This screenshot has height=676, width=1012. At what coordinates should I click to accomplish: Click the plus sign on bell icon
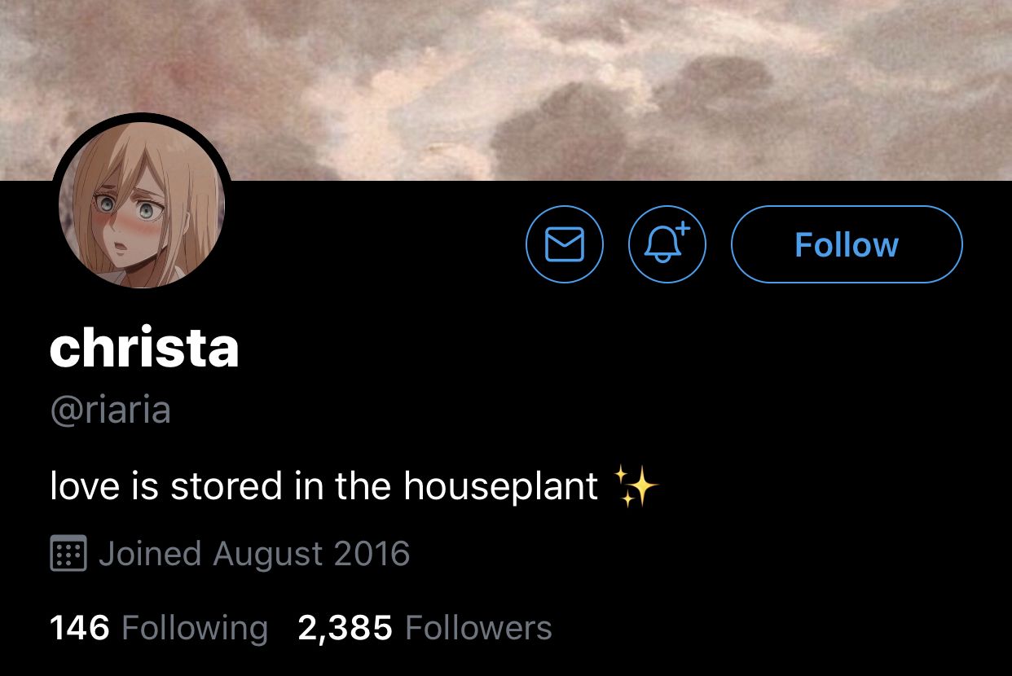[x=683, y=229]
